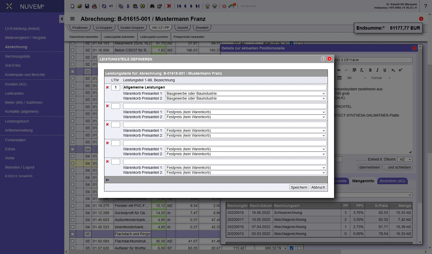Switch to Positionen tab

point(80,28)
